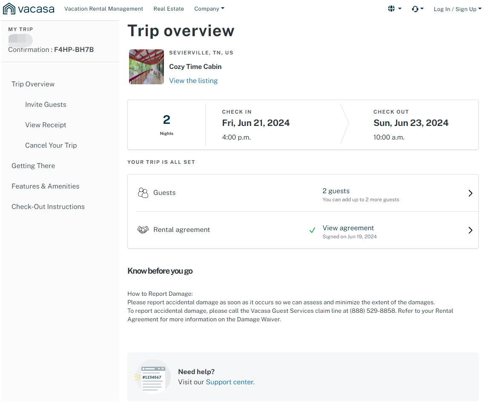Screen dimensions: 491x409
Task: Select Invite Guests in sidebar
Action: click(x=46, y=105)
